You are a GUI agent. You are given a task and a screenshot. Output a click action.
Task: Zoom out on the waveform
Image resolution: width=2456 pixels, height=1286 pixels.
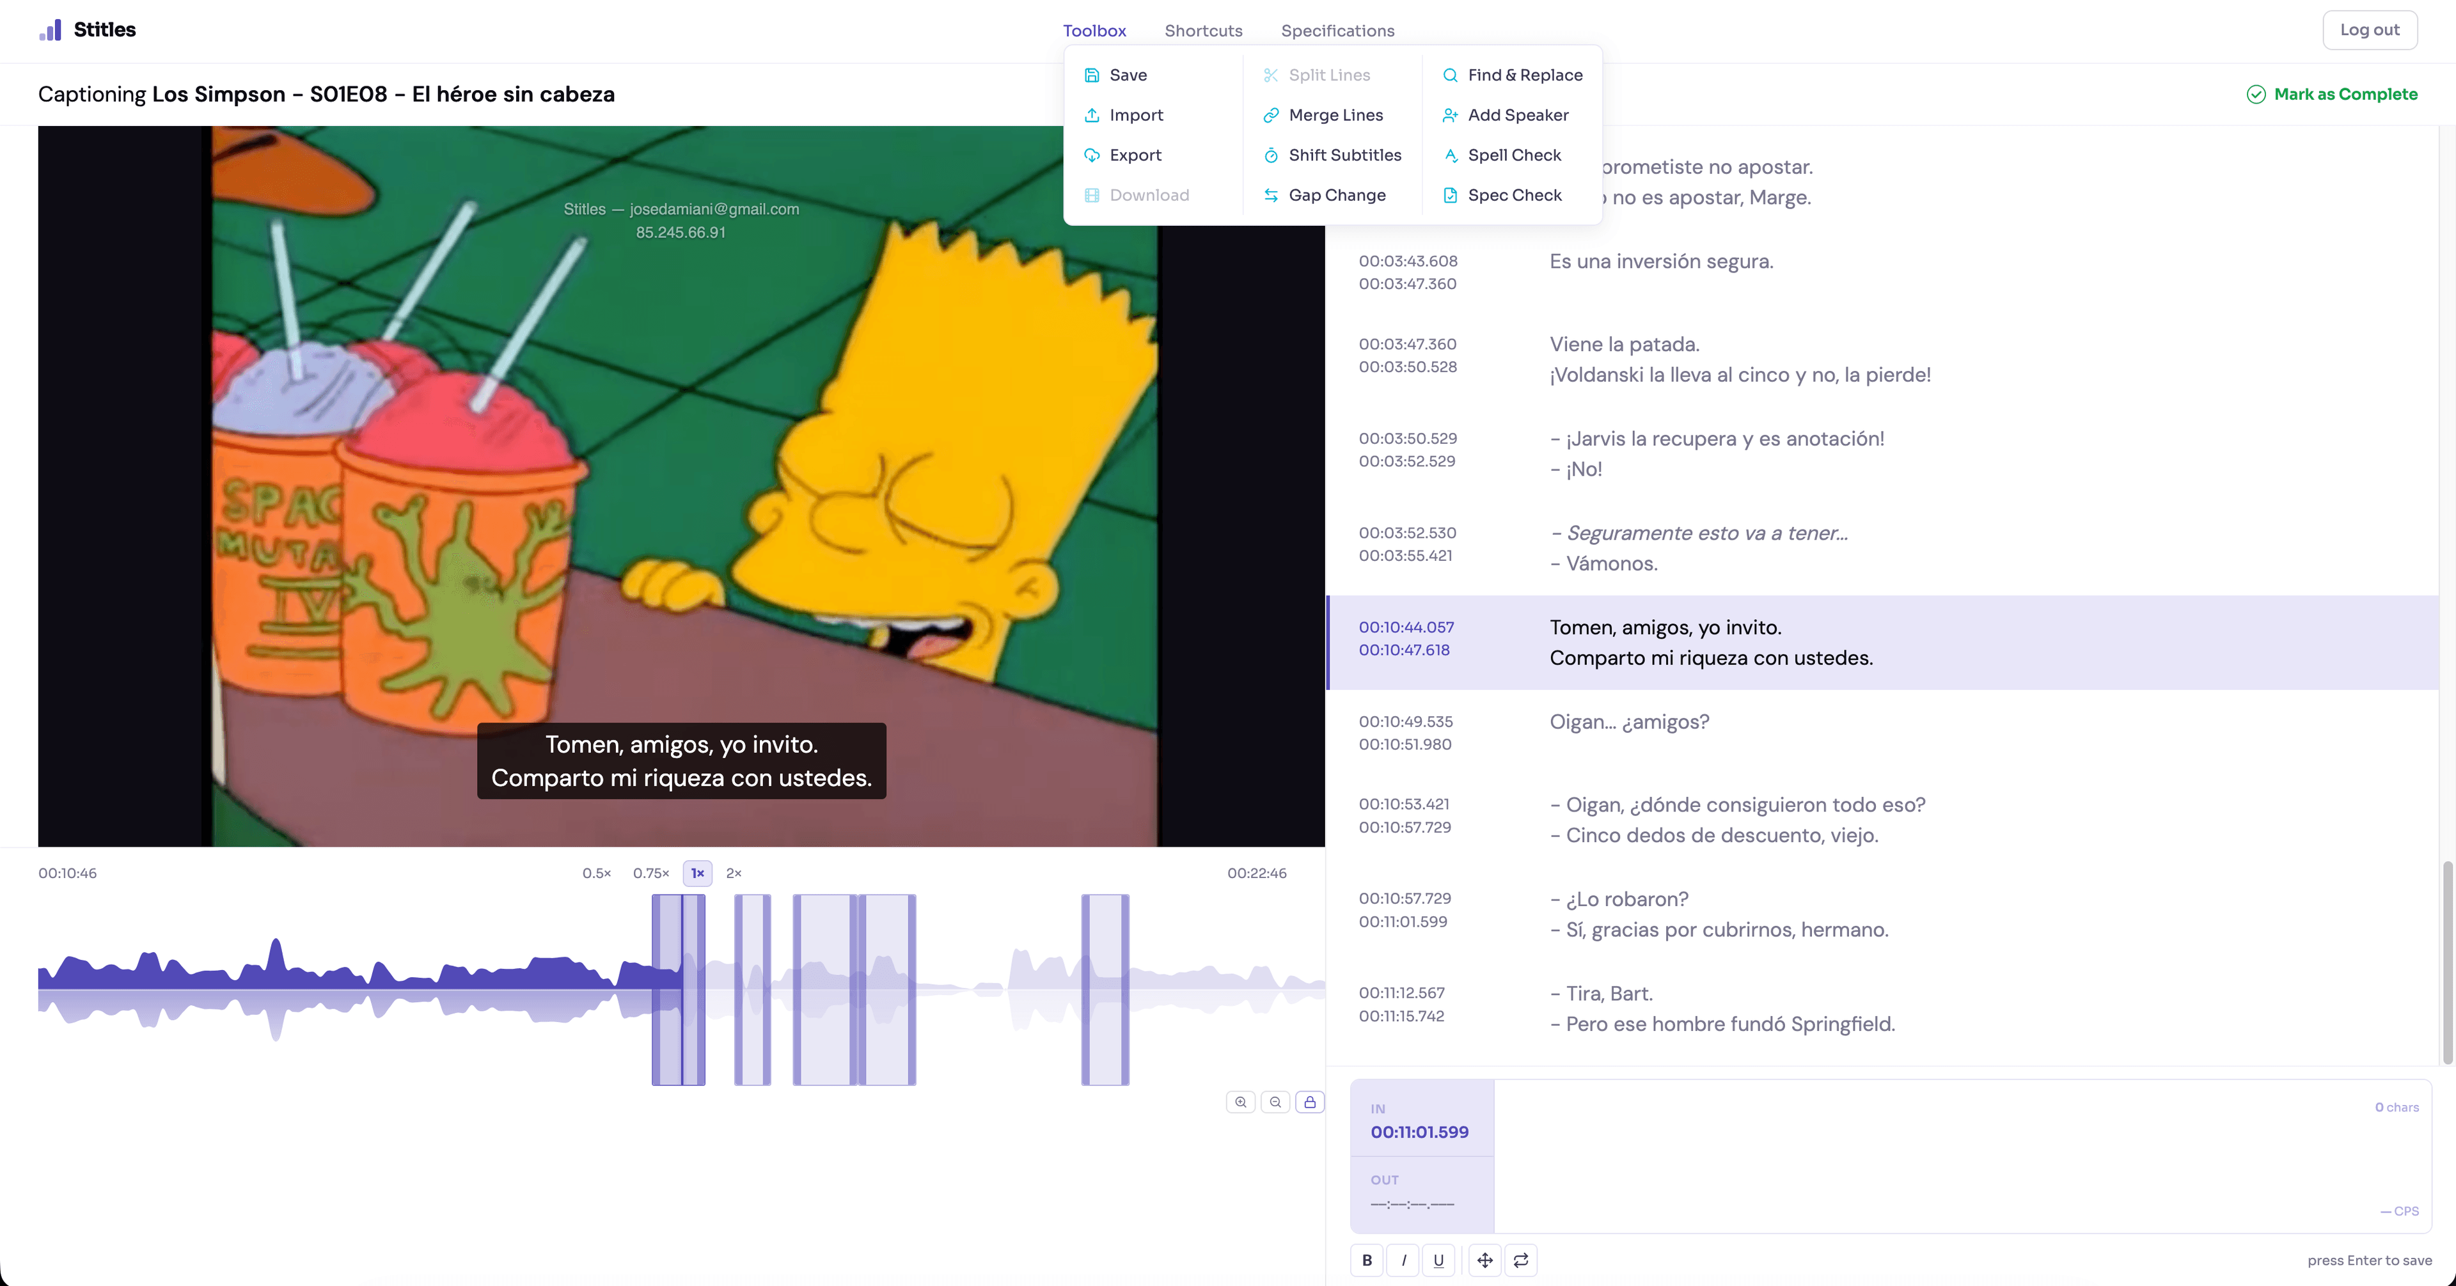click(1276, 1102)
